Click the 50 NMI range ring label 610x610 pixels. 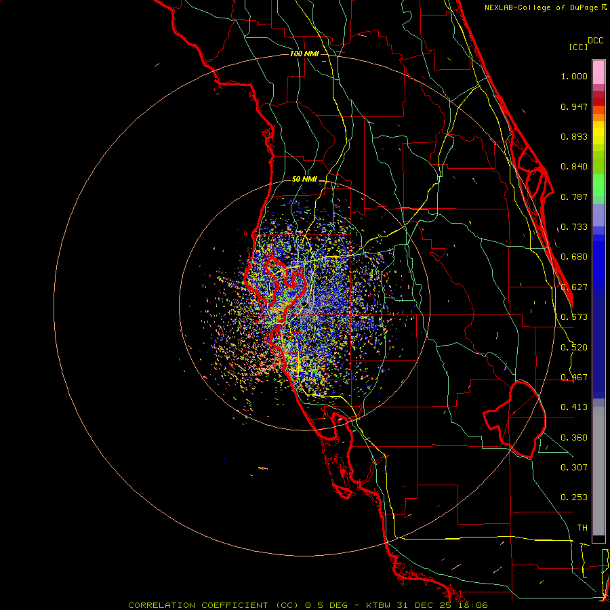[304, 180]
